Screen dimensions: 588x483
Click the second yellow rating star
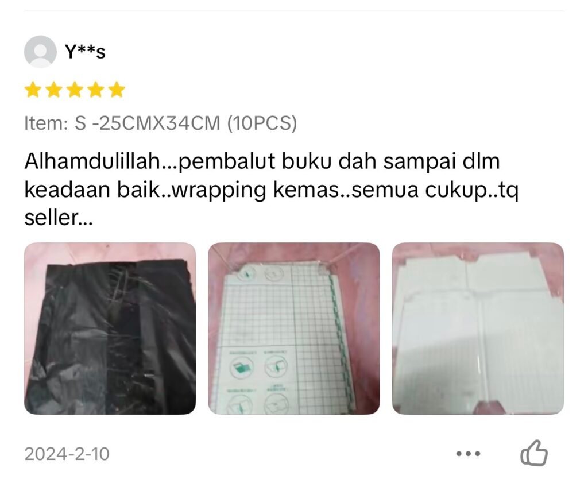pos(53,90)
